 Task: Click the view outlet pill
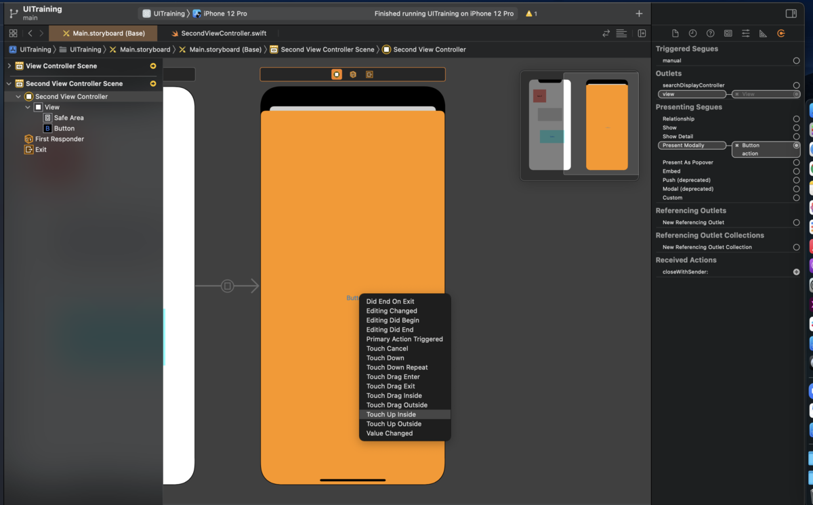(692, 94)
